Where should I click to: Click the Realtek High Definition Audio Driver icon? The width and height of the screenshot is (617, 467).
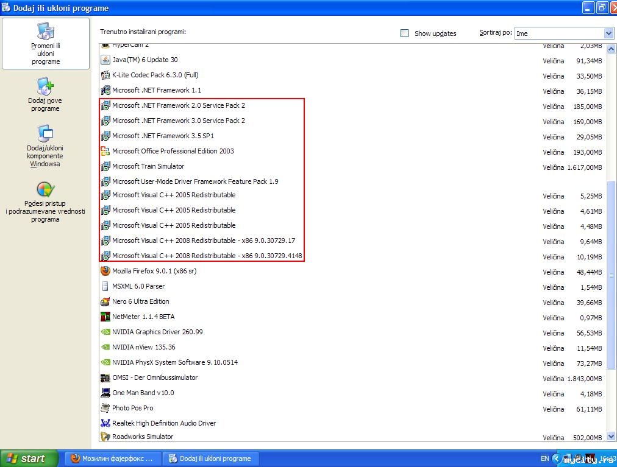pyautogui.click(x=105, y=423)
